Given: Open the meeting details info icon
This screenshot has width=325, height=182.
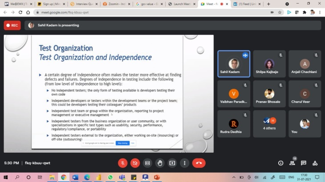Looking at the screenshot, I should tap(280, 163).
